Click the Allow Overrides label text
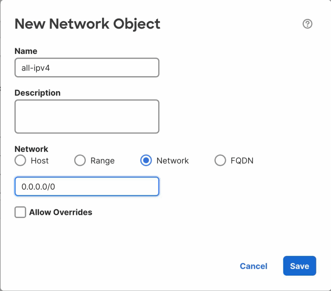Viewport: 331px width, 291px height. [61, 212]
